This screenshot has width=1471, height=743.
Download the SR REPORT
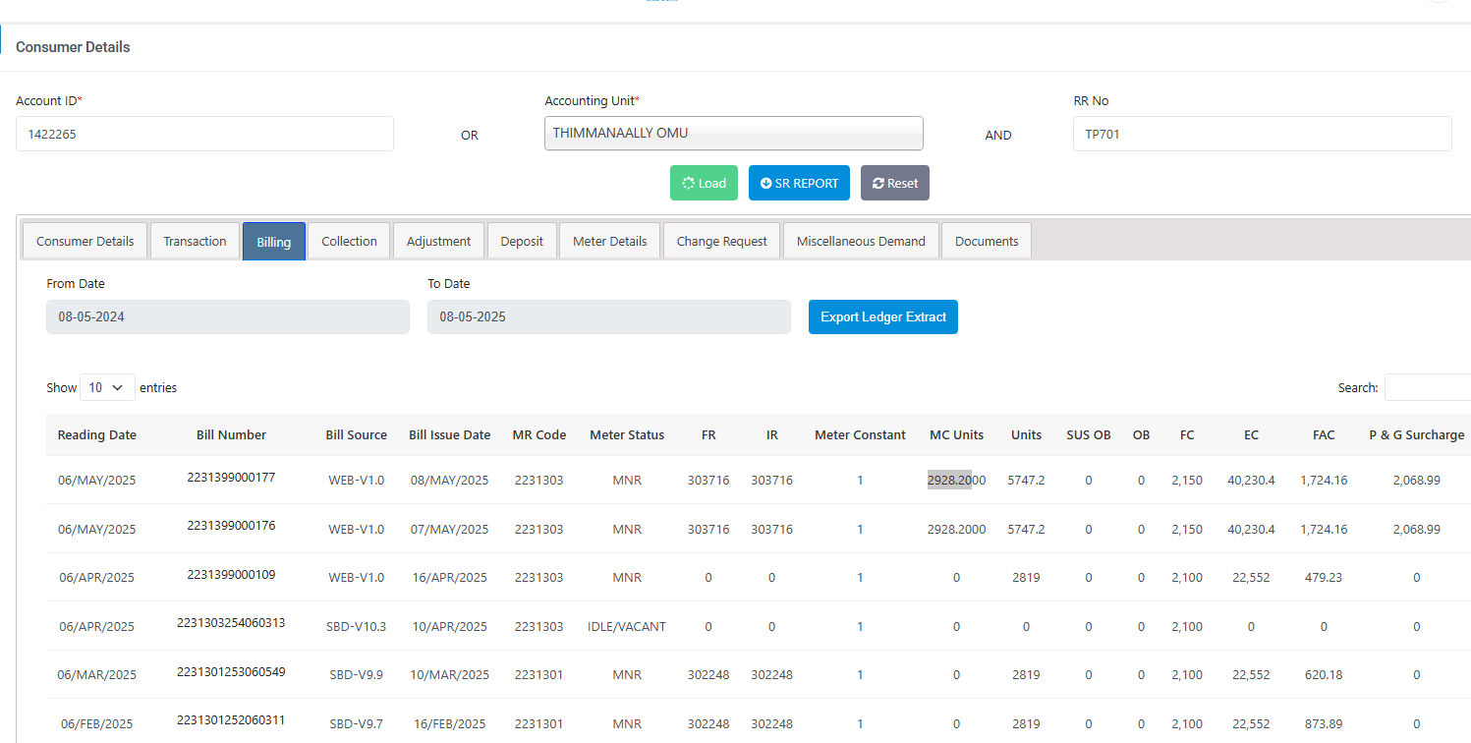[x=799, y=183]
